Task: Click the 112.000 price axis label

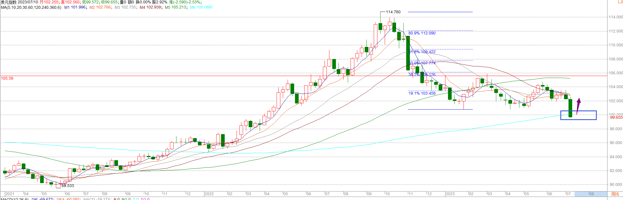Action: [616, 31]
